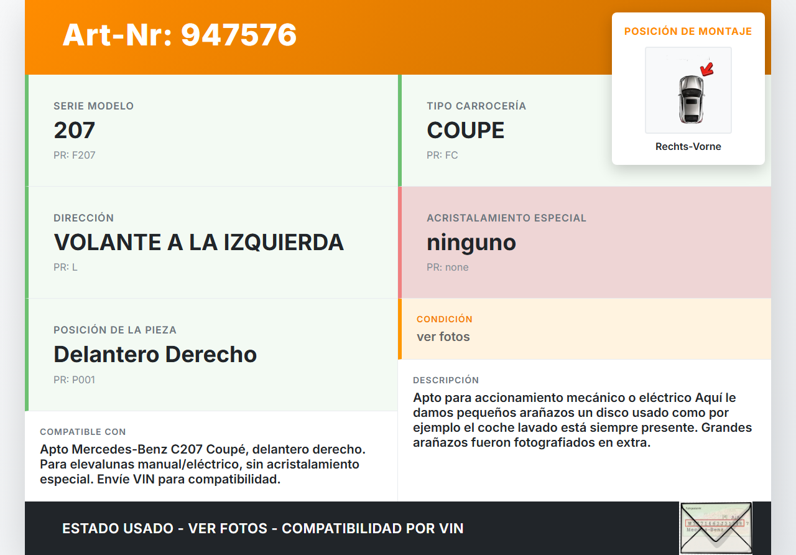This screenshot has width=796, height=555.
Task: Click the Rechts-Vorne caption
Action: (x=688, y=147)
